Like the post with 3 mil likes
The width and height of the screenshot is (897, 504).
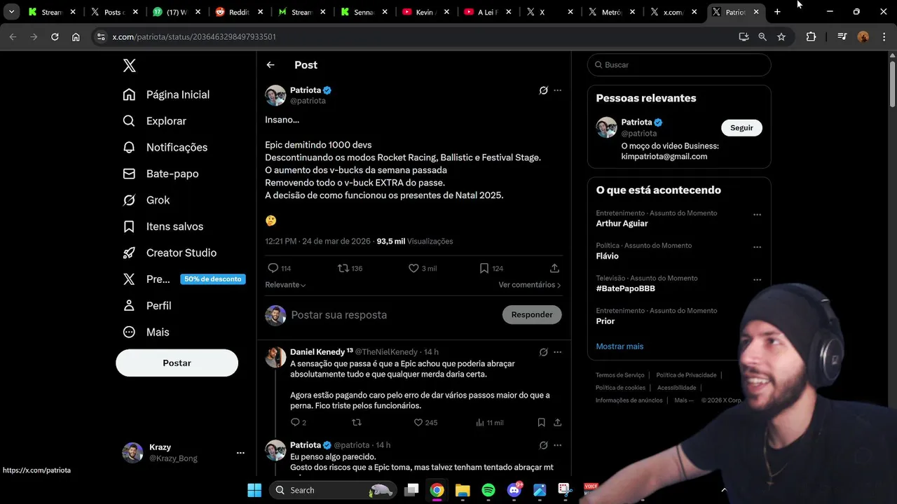tap(423, 268)
